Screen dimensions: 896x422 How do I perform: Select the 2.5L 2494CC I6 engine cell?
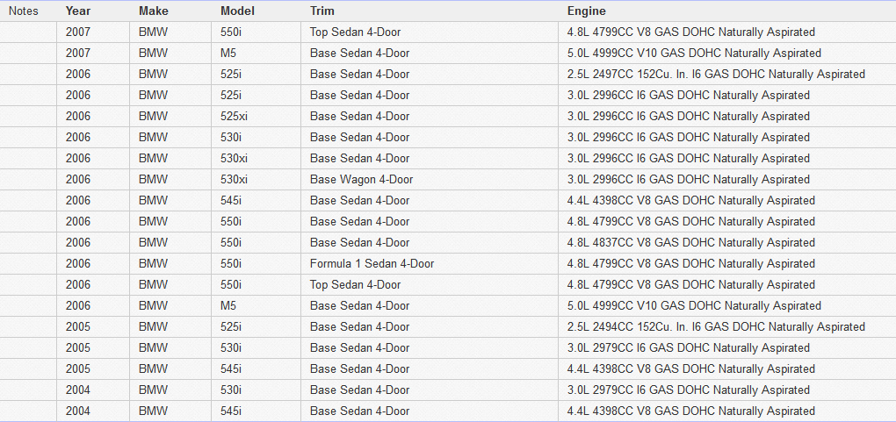coord(716,327)
